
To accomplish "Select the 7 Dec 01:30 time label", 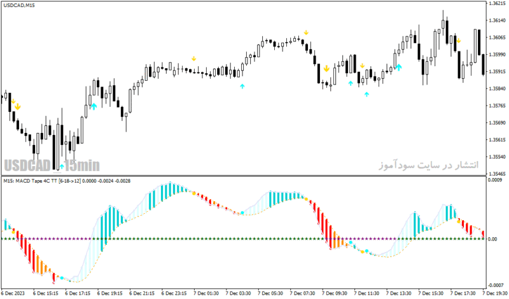I will (206, 293).
